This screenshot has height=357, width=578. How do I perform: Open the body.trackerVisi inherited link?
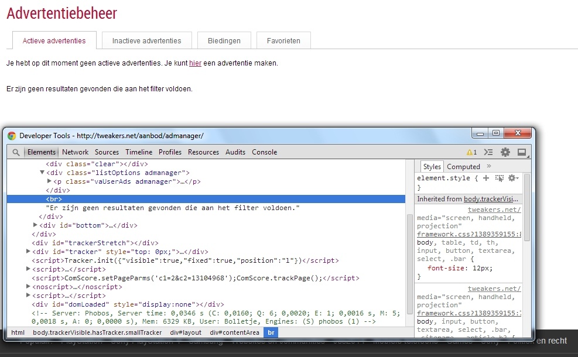coord(491,199)
